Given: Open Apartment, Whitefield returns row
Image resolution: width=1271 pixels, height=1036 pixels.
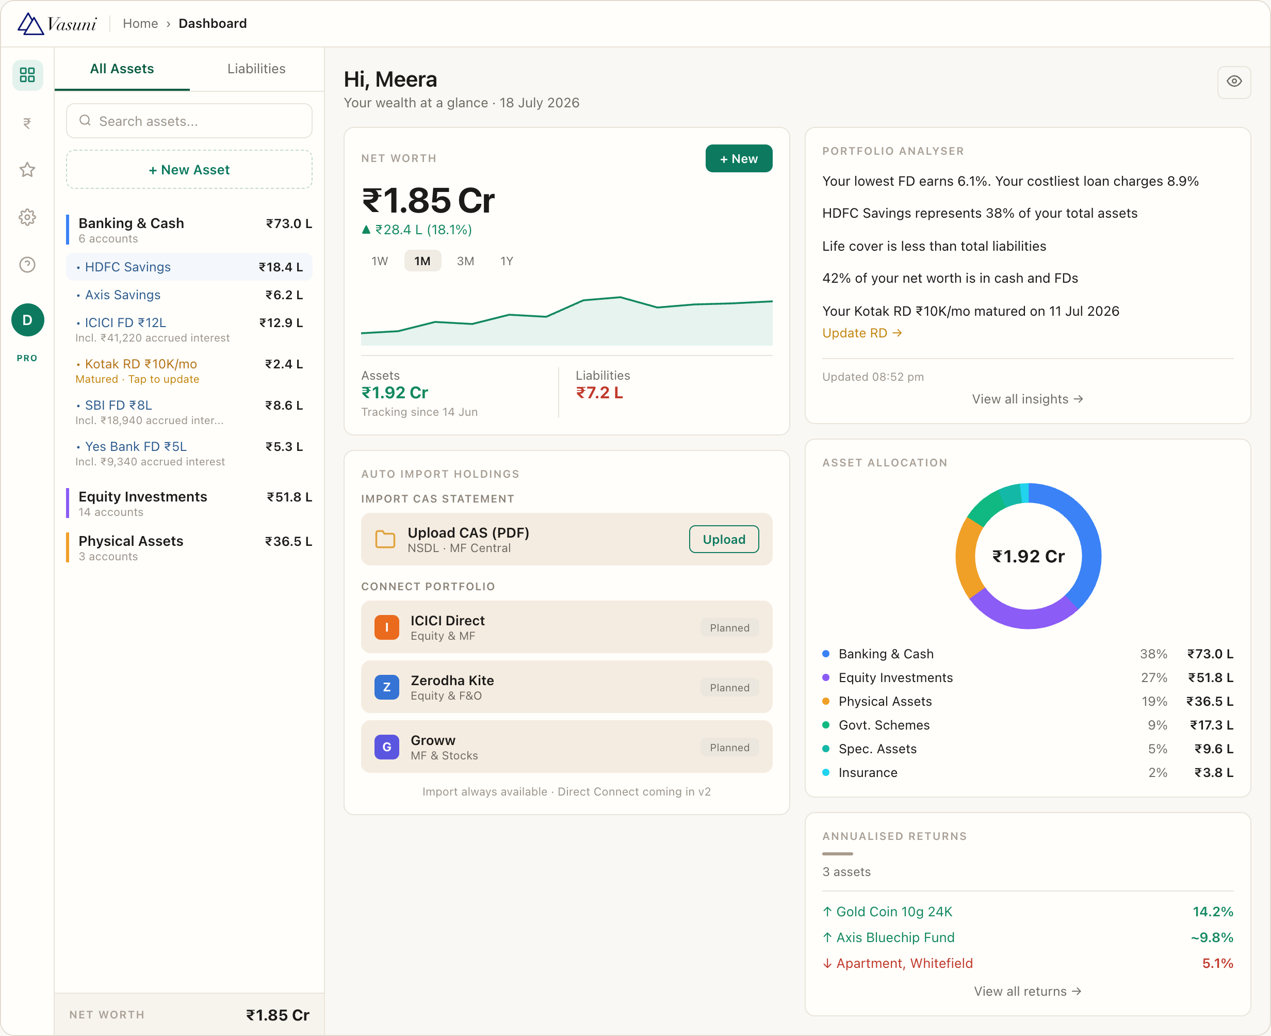Looking at the screenshot, I should [x=1028, y=963].
